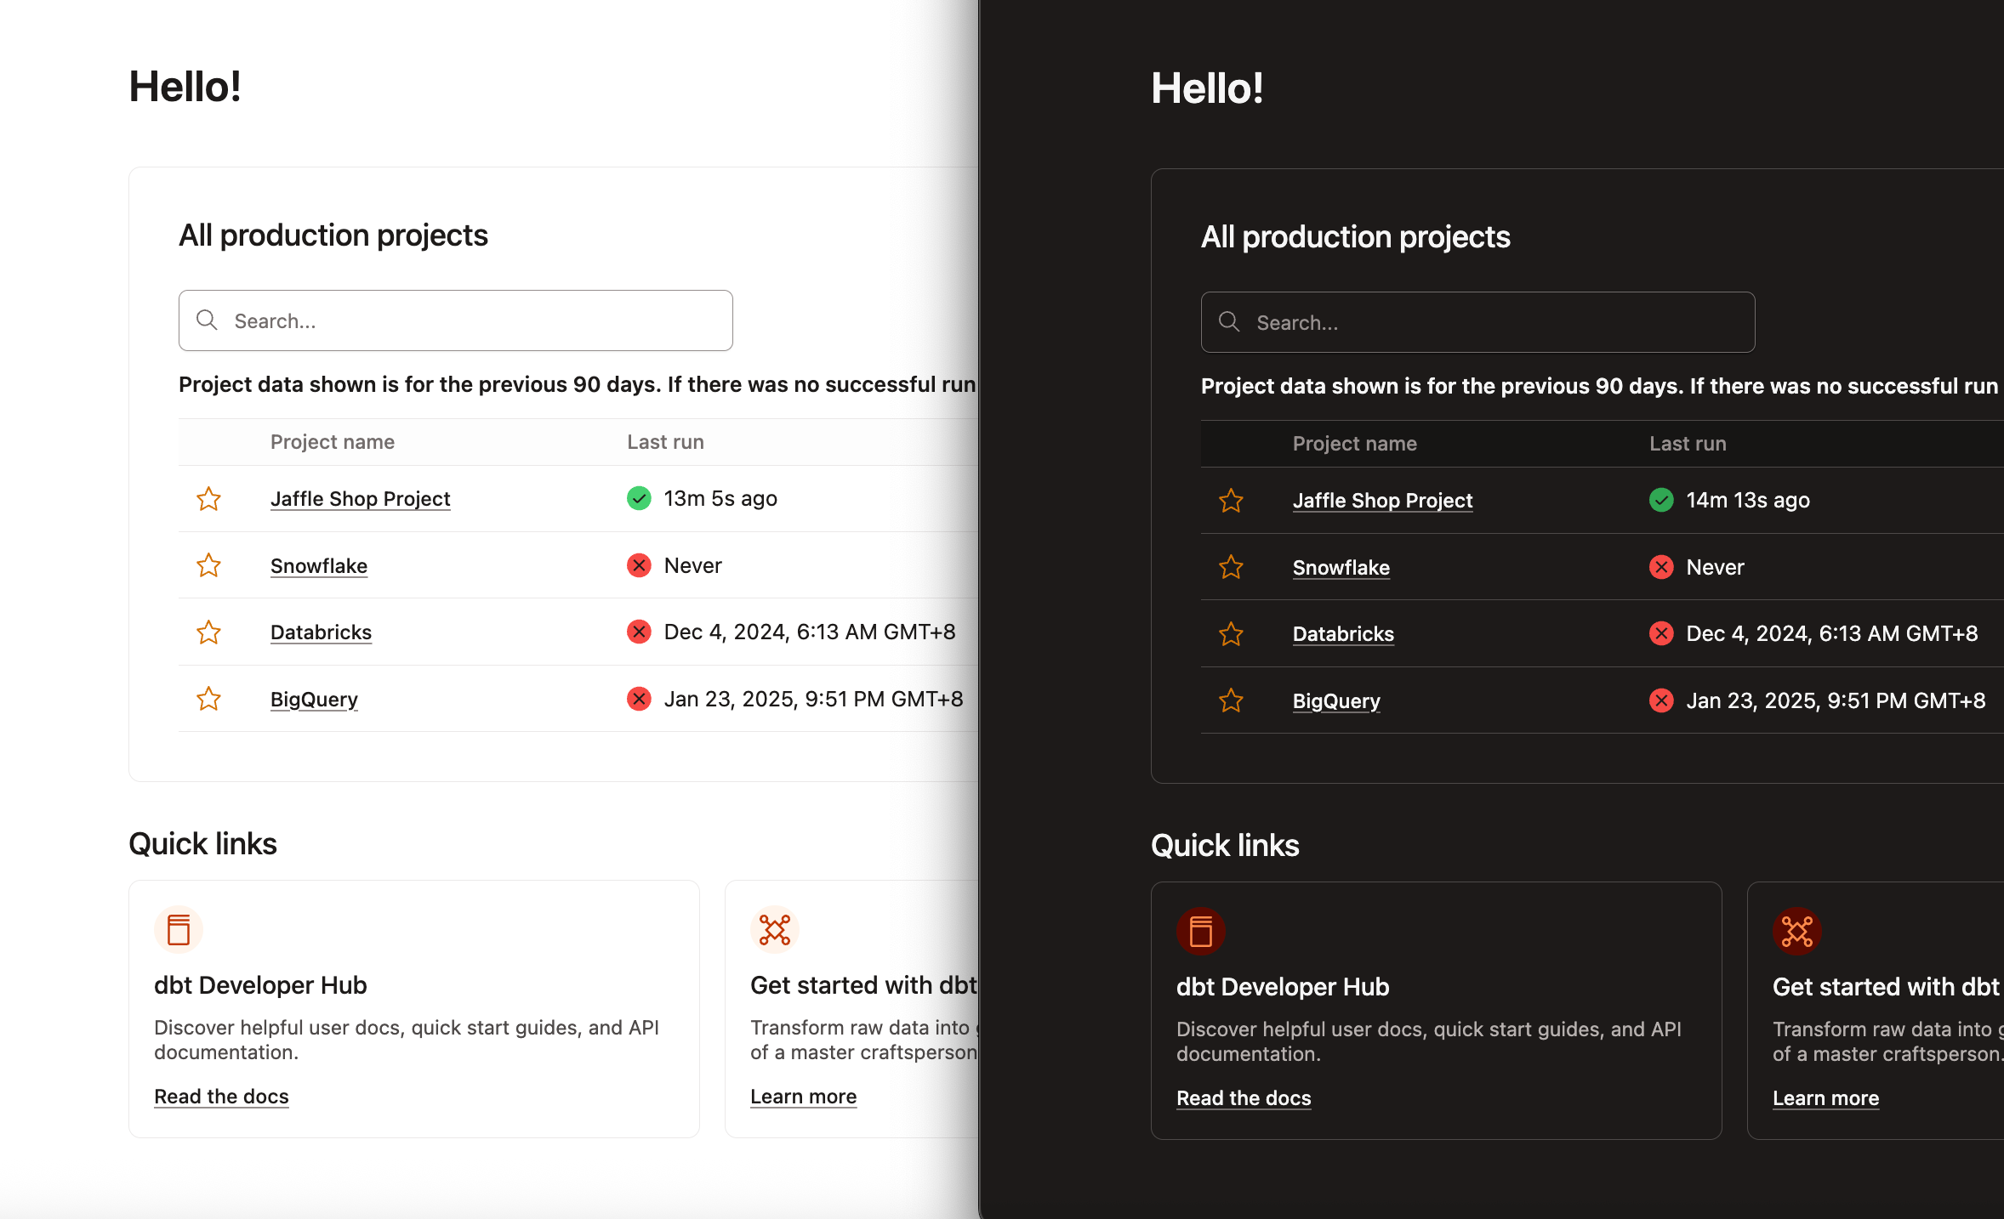Open BigQuery project link in dark panel

1336,701
